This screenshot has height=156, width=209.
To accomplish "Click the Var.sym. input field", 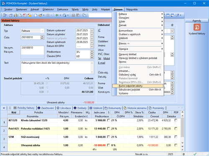I will coord(32,48).
